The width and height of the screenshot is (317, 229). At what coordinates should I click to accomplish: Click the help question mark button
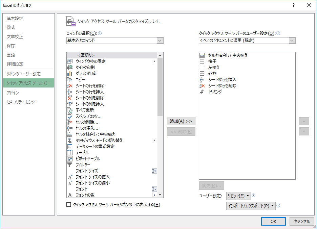coord(294,5)
